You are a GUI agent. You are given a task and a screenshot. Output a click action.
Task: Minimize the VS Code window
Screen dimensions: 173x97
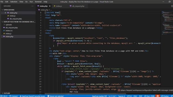pos(163,2)
